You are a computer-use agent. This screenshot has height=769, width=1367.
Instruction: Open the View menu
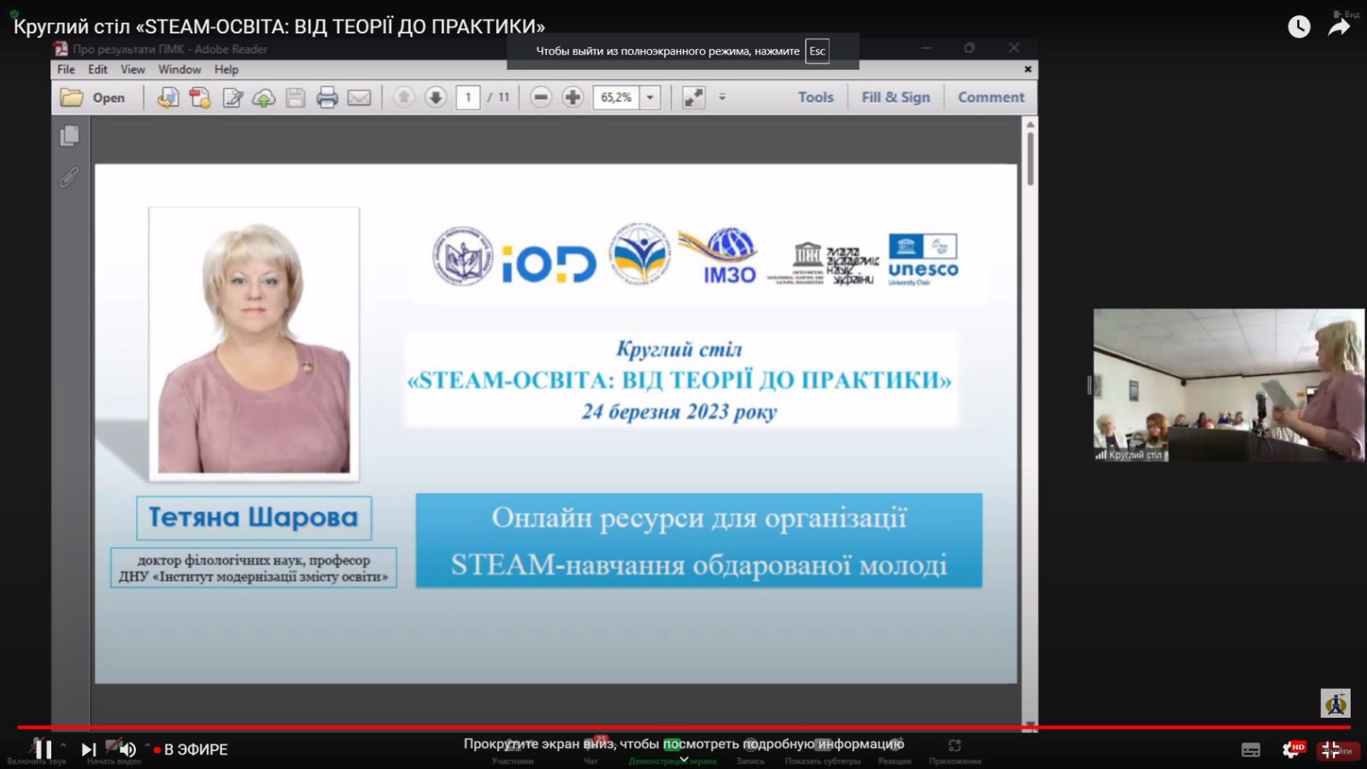(x=132, y=69)
